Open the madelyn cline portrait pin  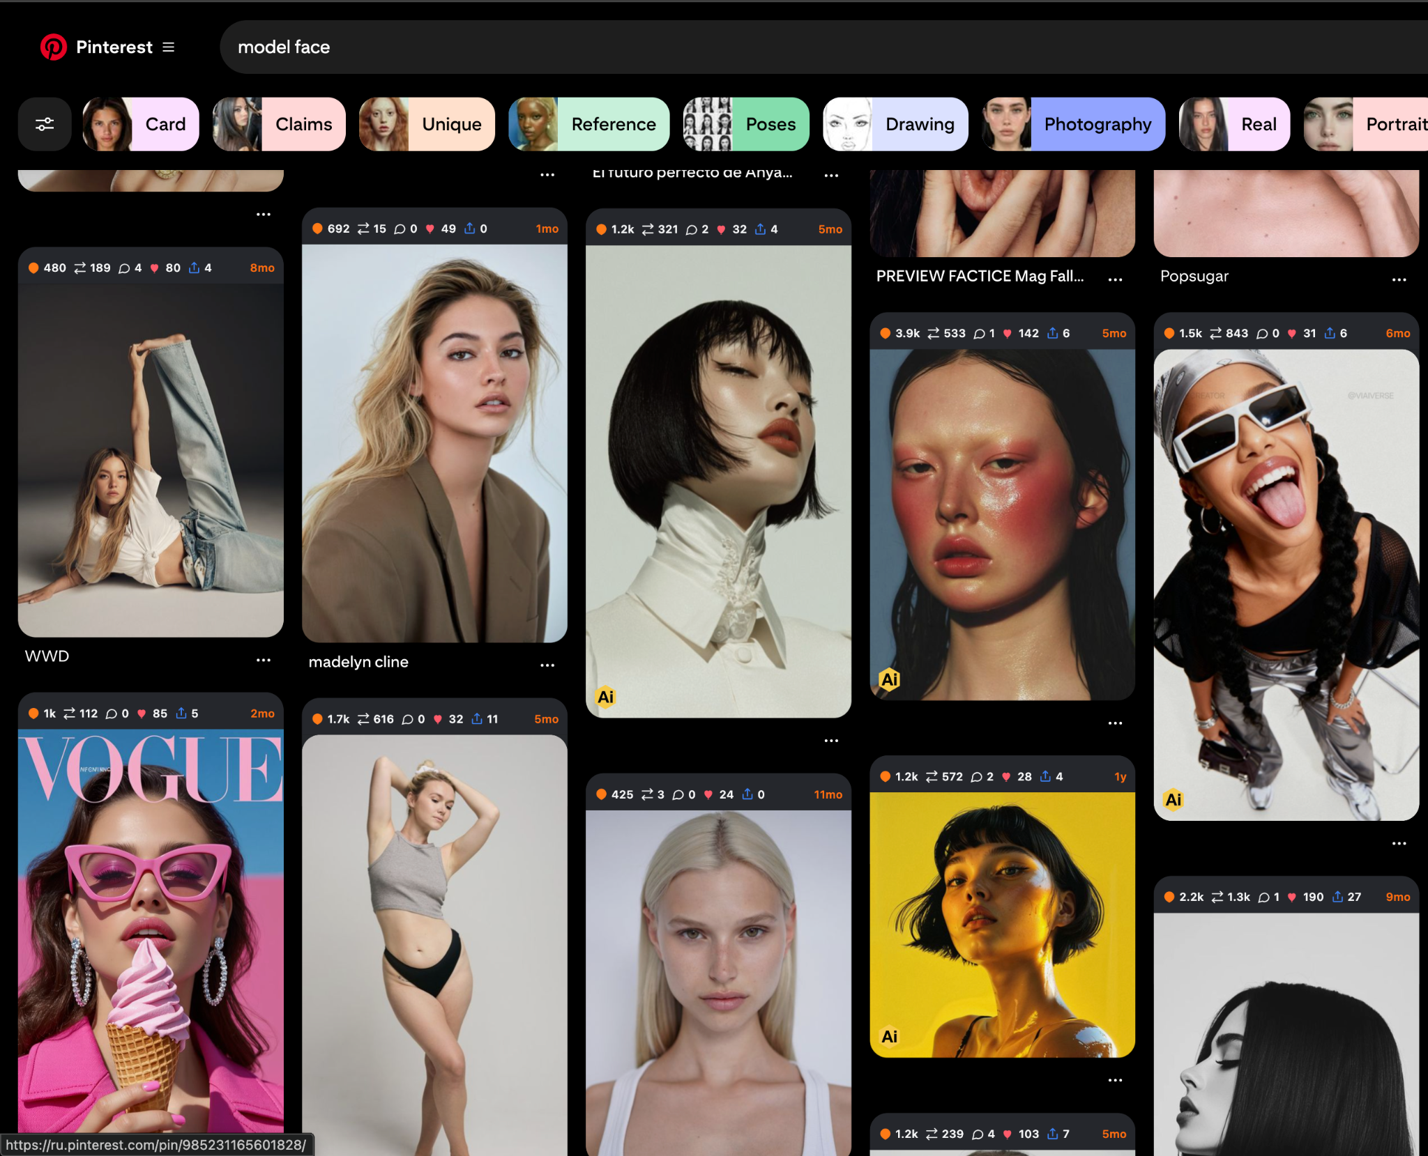tap(434, 443)
